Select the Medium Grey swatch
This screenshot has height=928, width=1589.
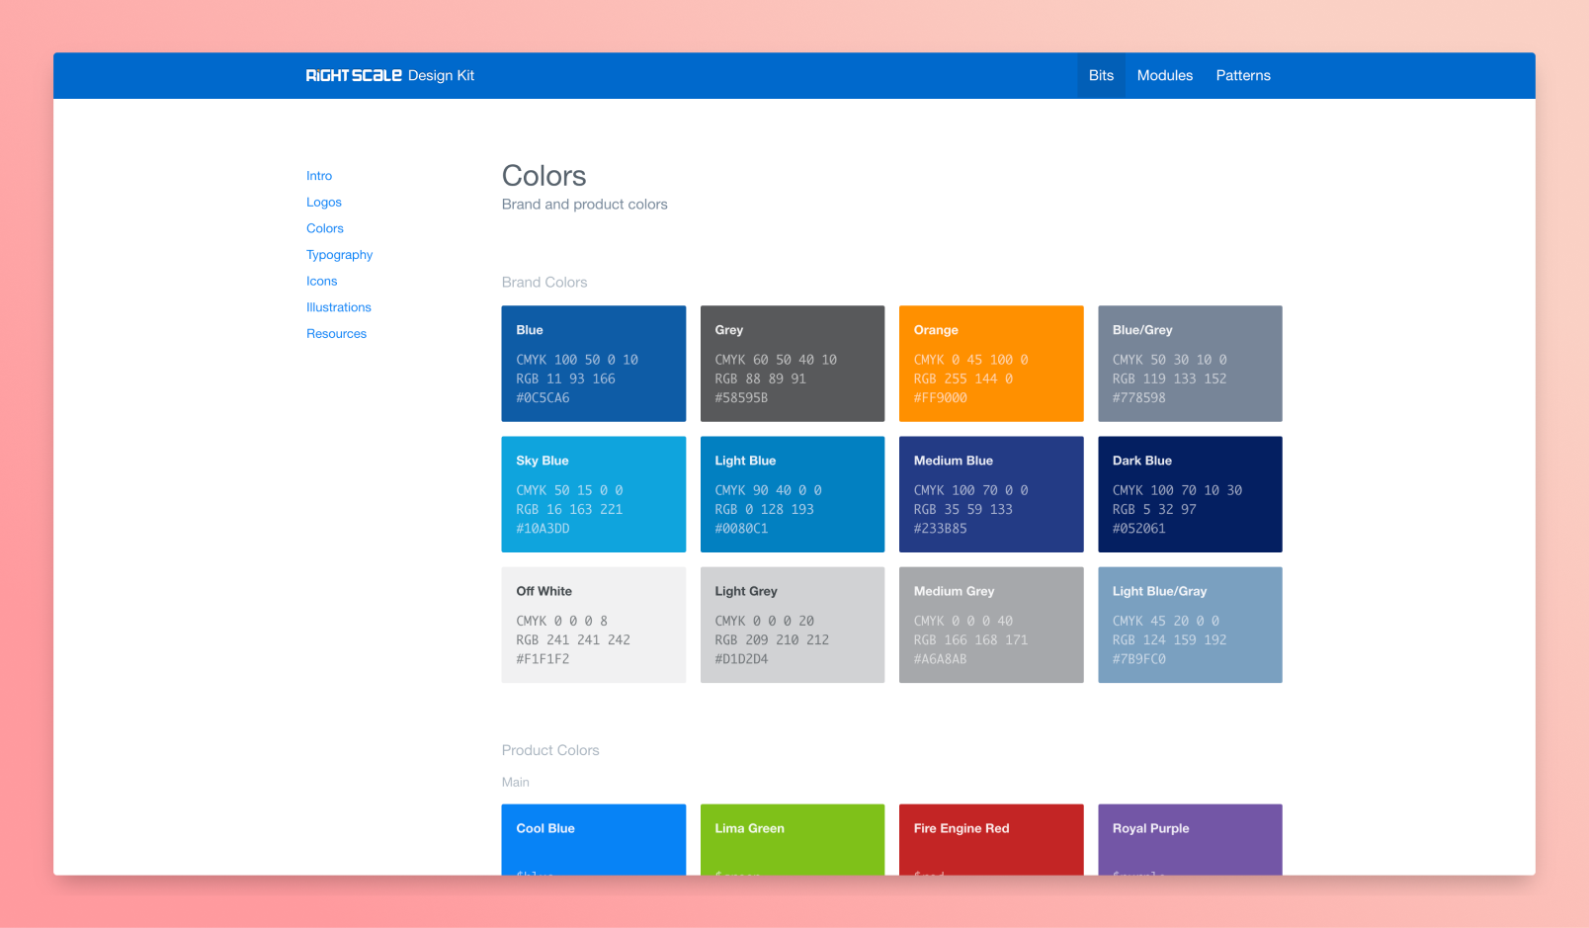pos(990,625)
